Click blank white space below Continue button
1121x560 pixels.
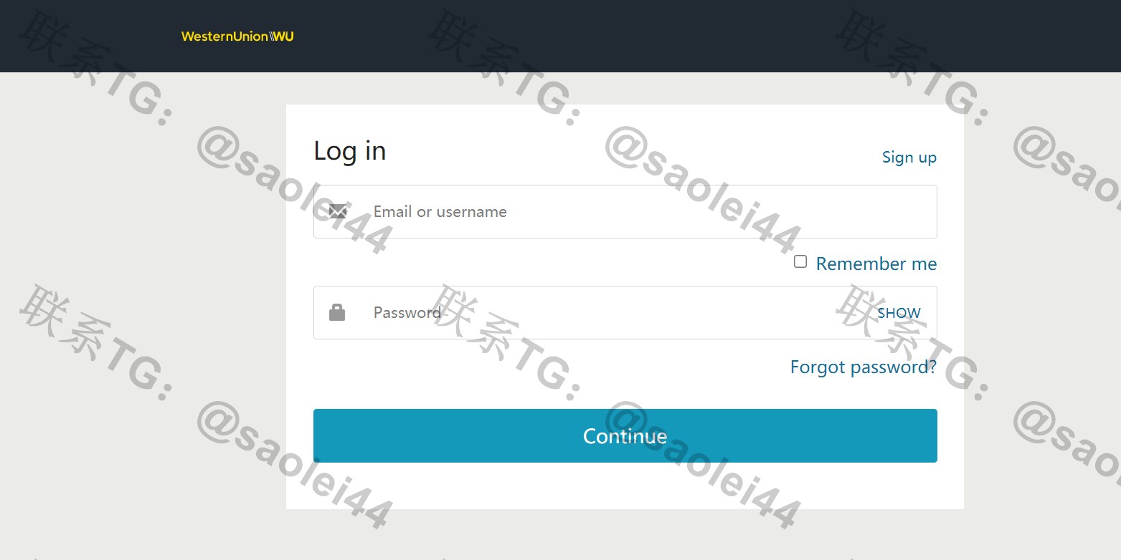click(625, 487)
